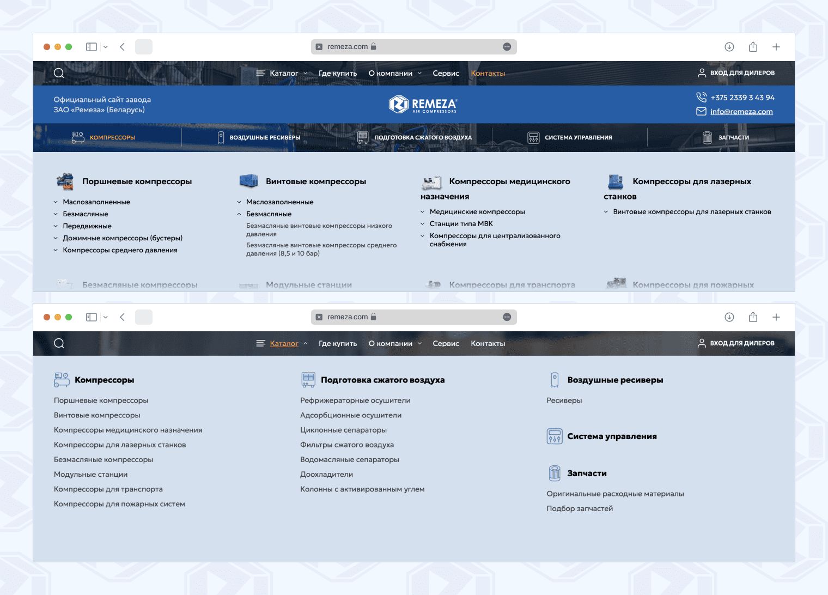Click the Винтовые компрессоры blue compressor icon
The width and height of the screenshot is (828, 595).
248,181
